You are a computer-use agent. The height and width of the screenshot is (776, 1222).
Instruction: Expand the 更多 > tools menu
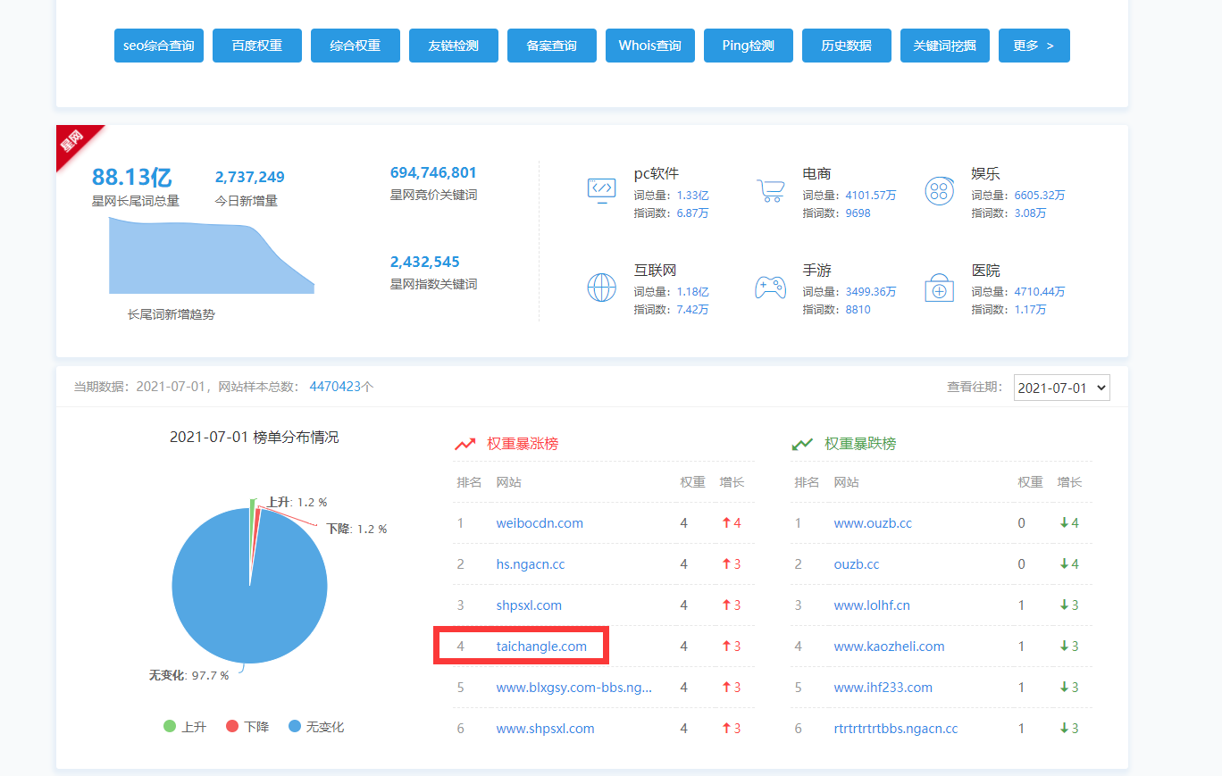tap(1034, 46)
